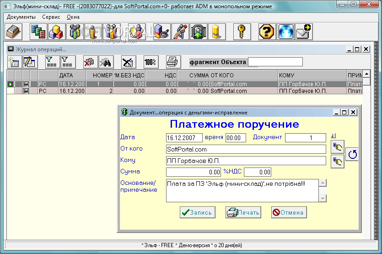382x254 pixels.
Task: Click the journal binoculars search icon
Action: pos(106,62)
